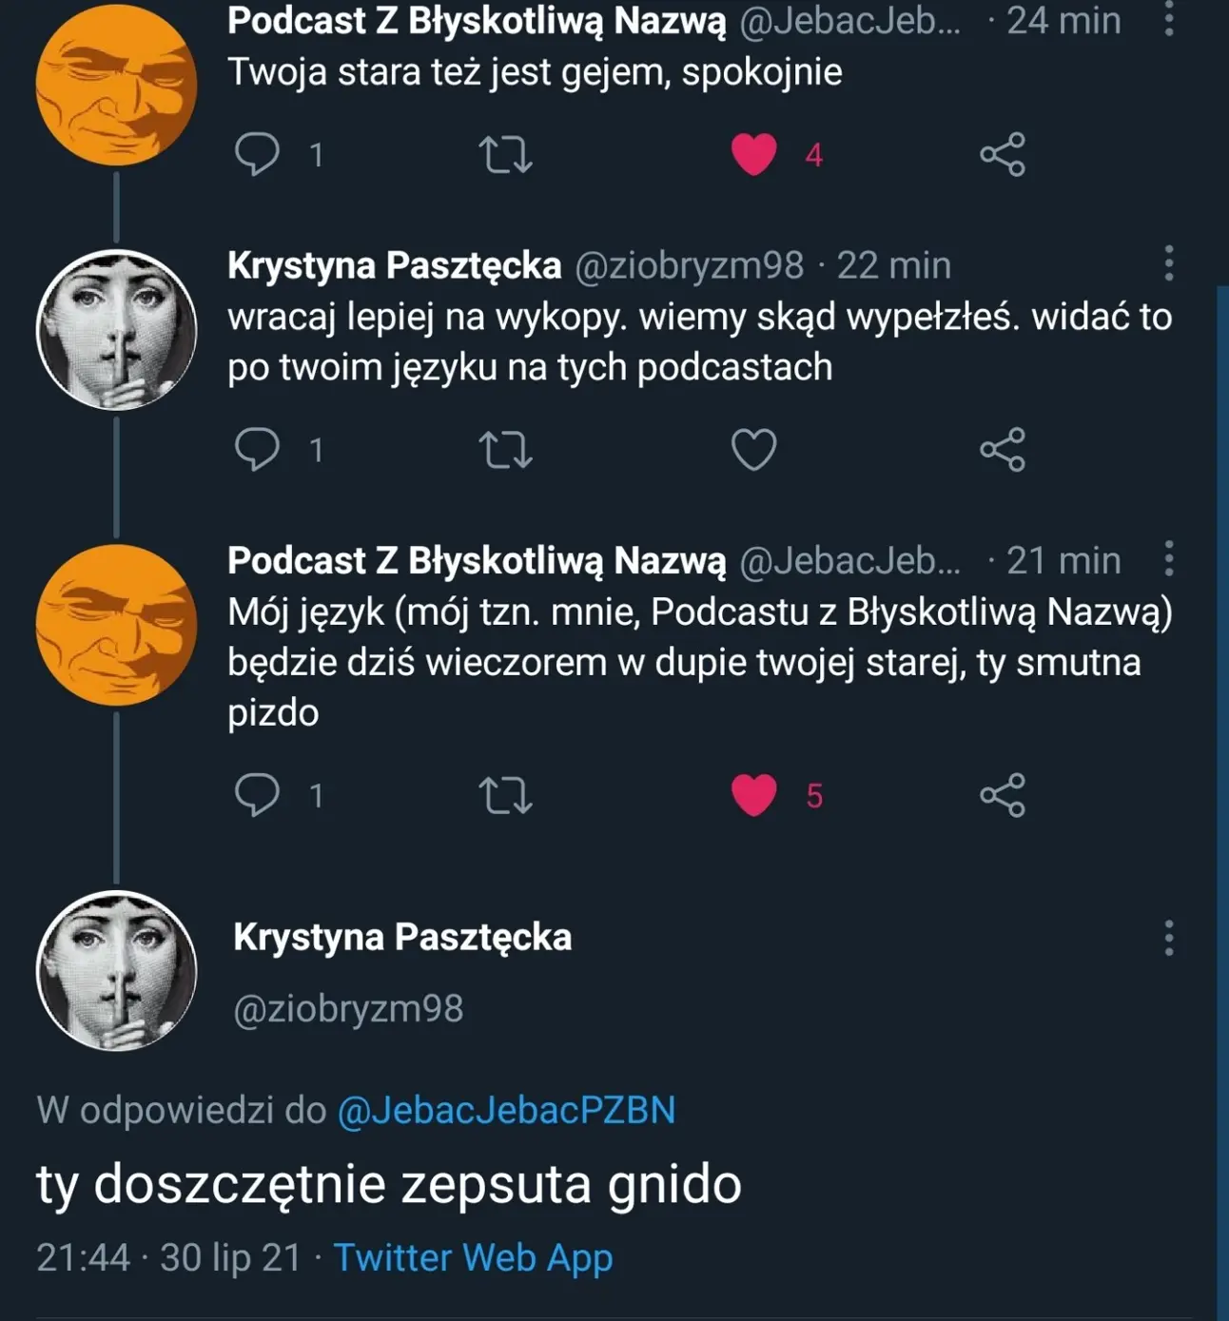
Task: Unlike the tweet with 5 likes
Action: 754,796
